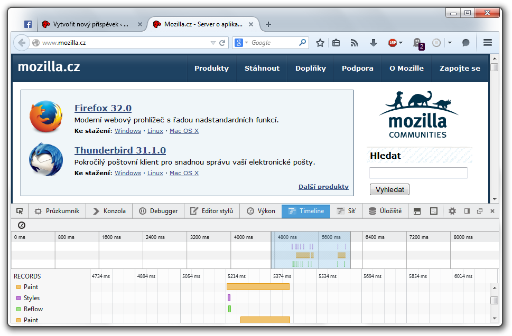Open devtools settings gear
The height and width of the screenshot is (336, 512).
click(452, 211)
